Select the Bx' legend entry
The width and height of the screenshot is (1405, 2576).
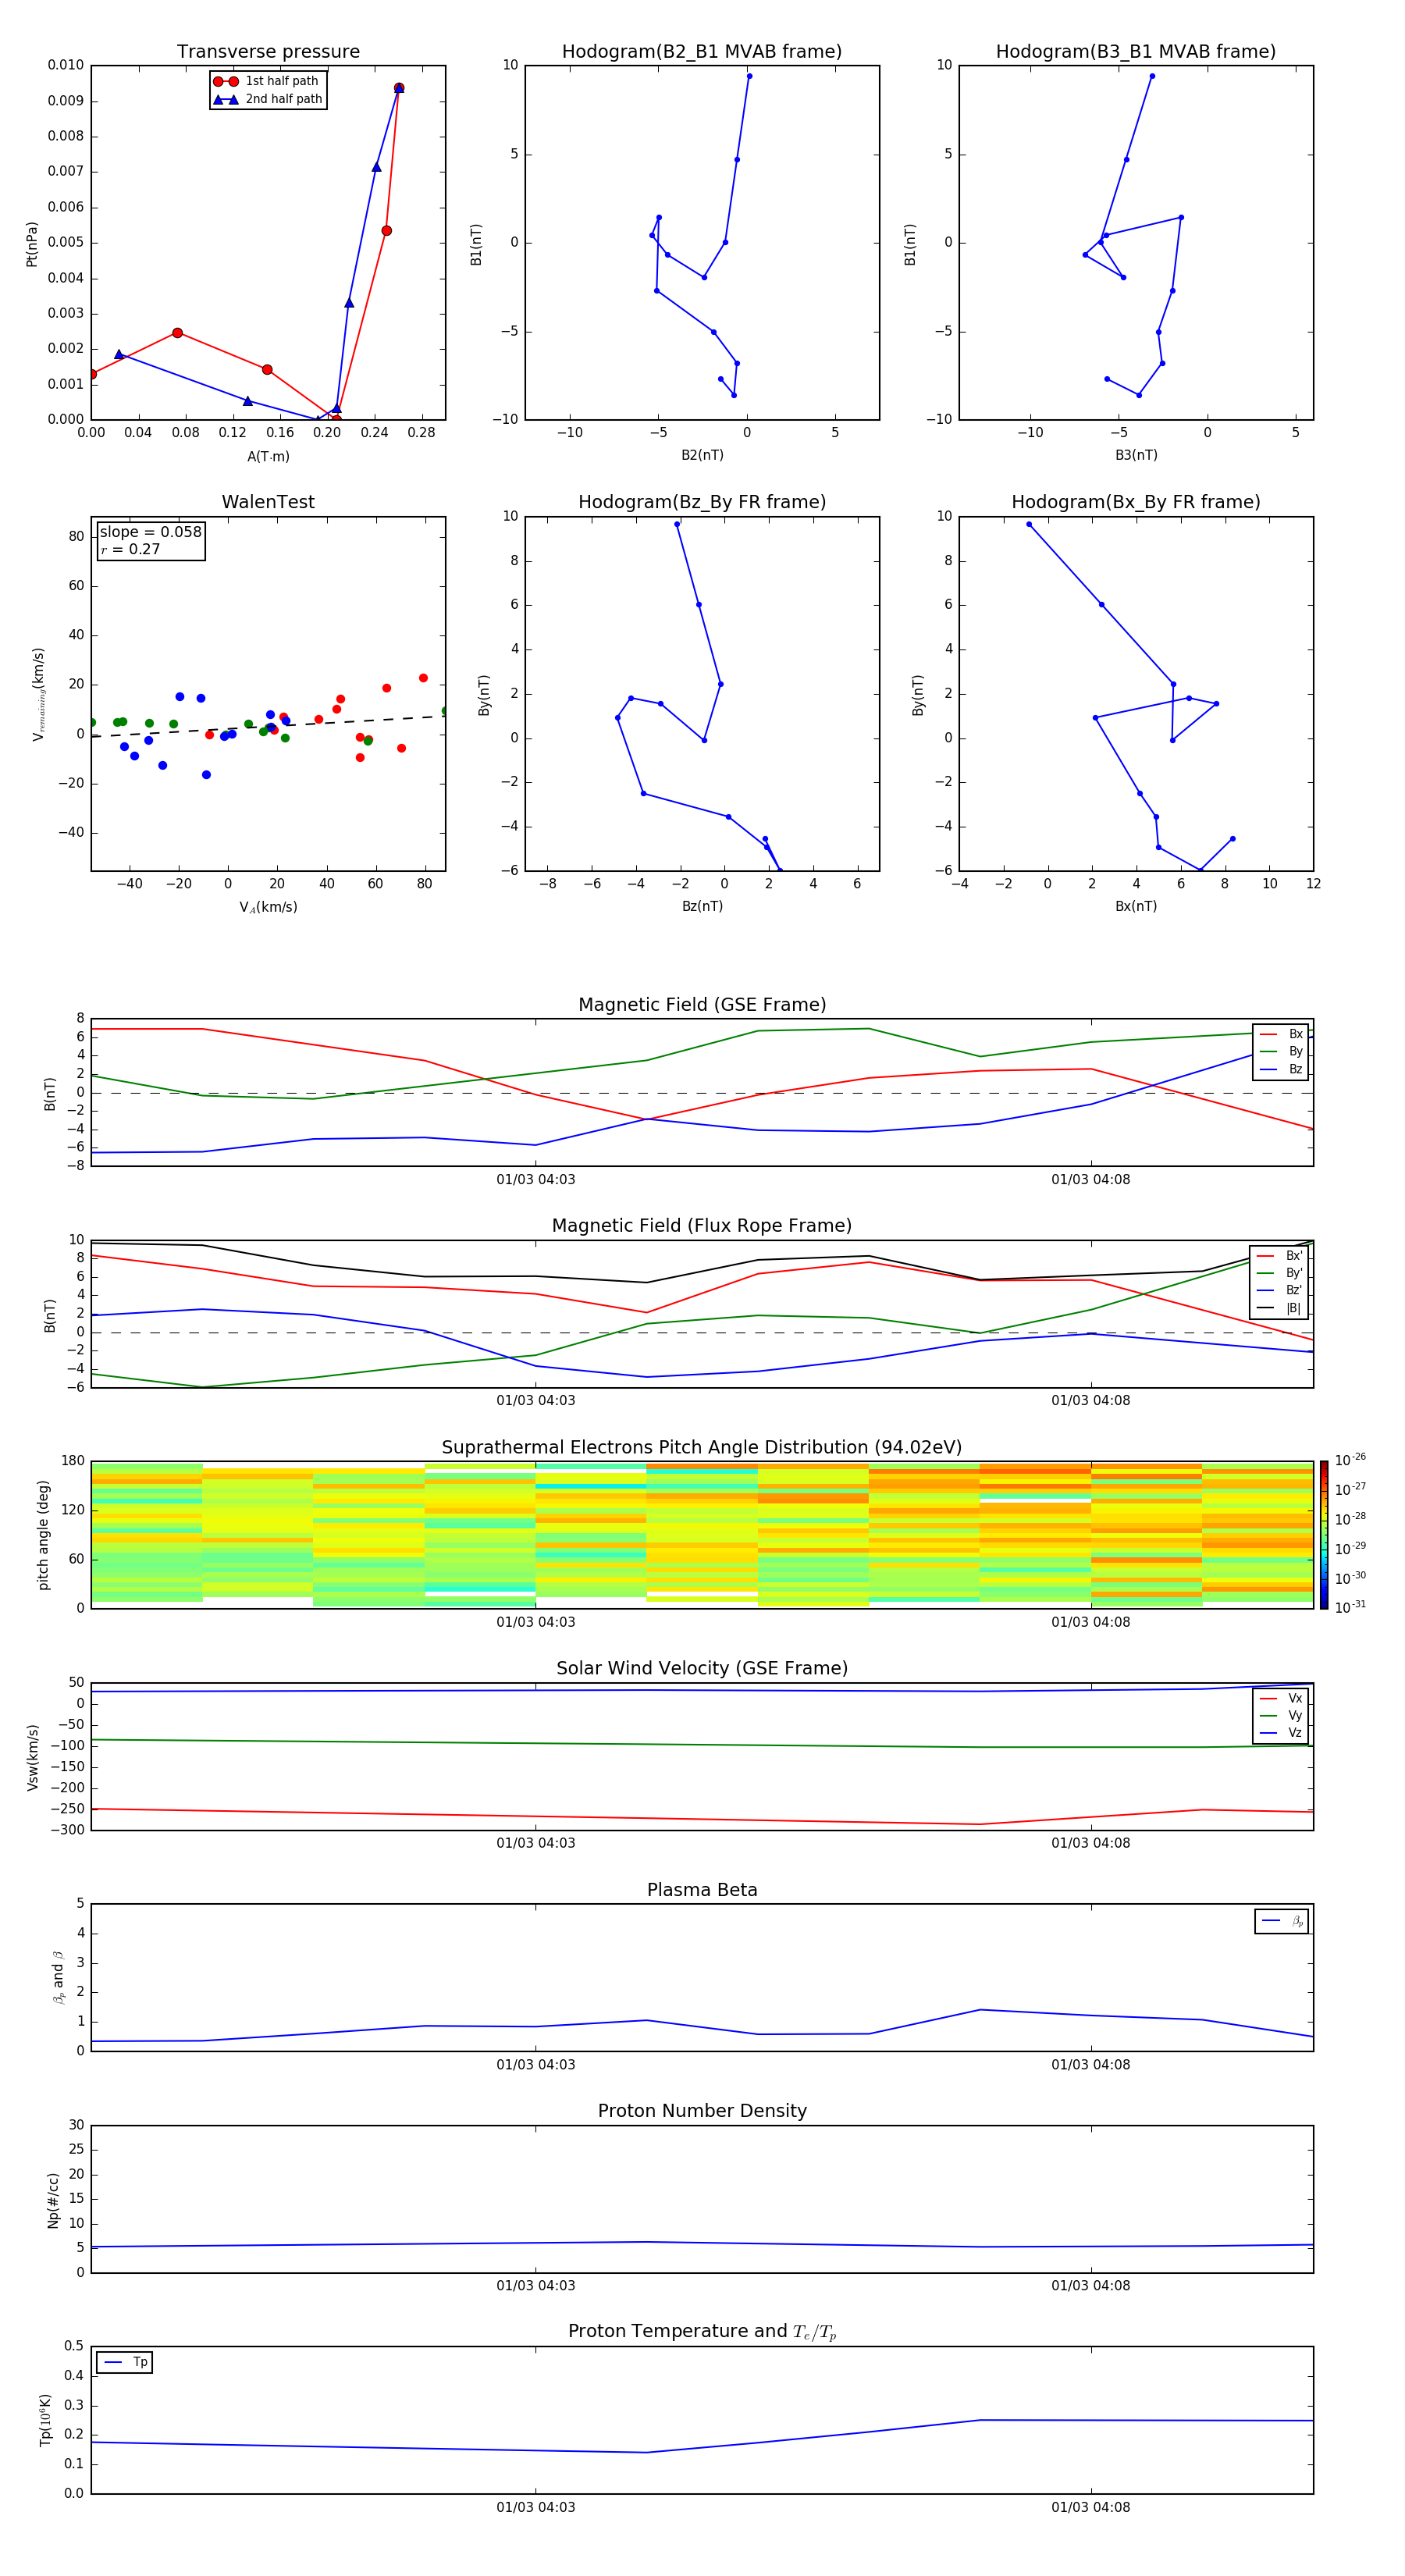point(1280,1256)
